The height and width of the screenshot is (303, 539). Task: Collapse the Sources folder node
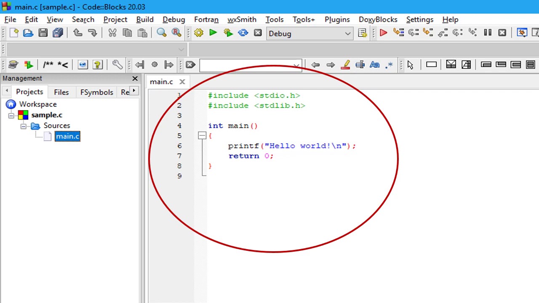tap(24, 126)
